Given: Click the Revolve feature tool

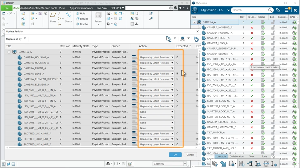Looking at the screenshot, I should point(82,24).
